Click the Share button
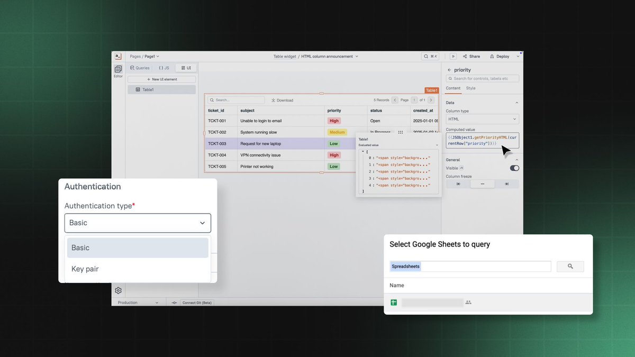 471,56
